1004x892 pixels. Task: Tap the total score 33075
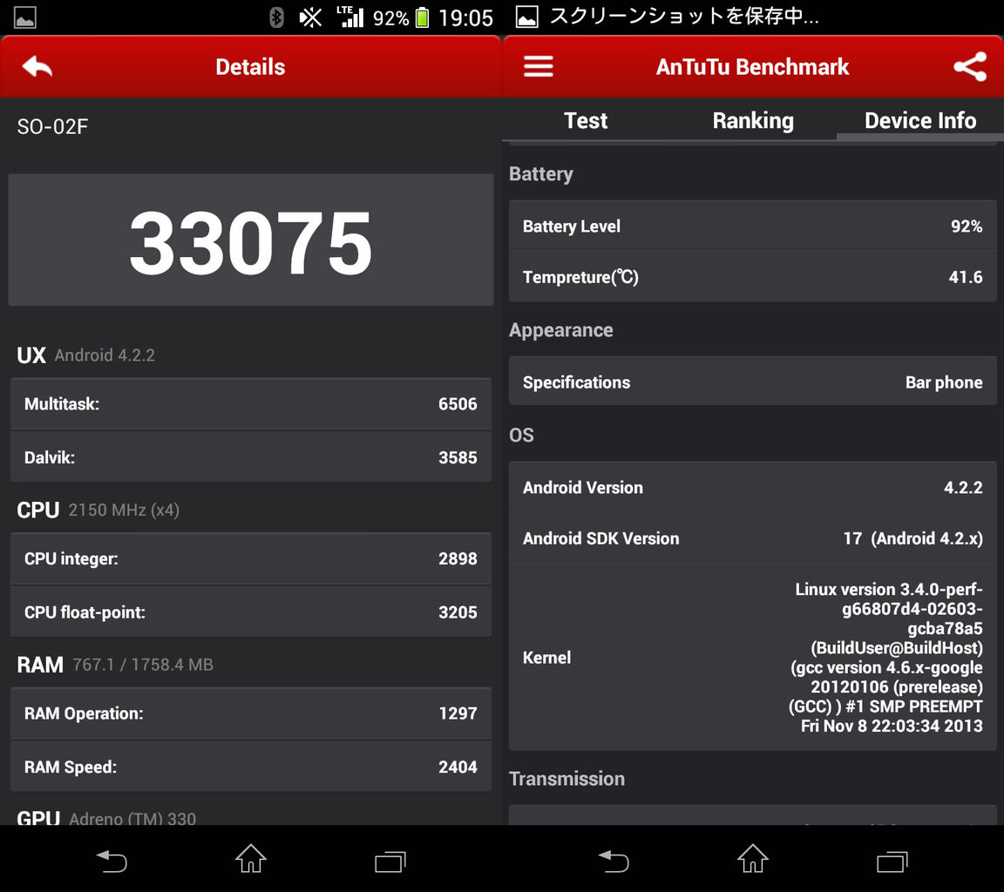click(x=250, y=243)
